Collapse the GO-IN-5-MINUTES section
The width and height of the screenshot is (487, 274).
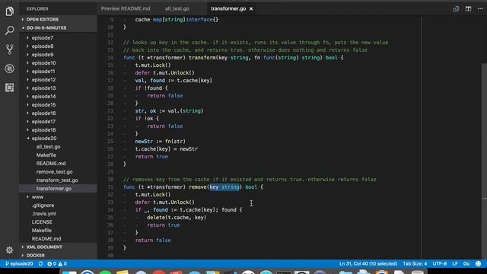pos(58,27)
